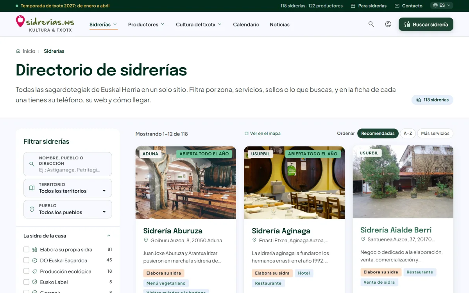Click the seal icon next to DO Euskal Sagardoa
Viewport: 469px width, 293px height.
point(35,260)
